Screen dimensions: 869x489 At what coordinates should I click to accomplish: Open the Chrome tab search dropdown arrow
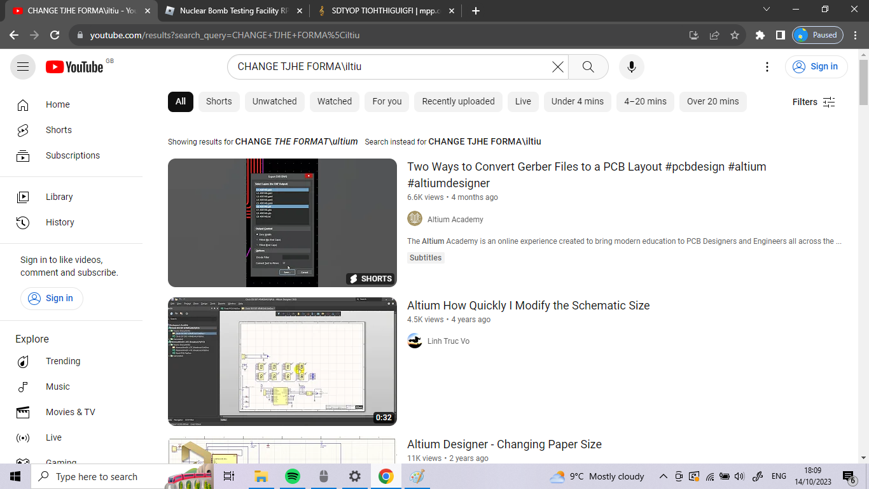767,10
